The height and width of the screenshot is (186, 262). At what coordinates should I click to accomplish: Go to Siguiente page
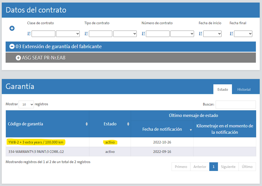point(228,167)
